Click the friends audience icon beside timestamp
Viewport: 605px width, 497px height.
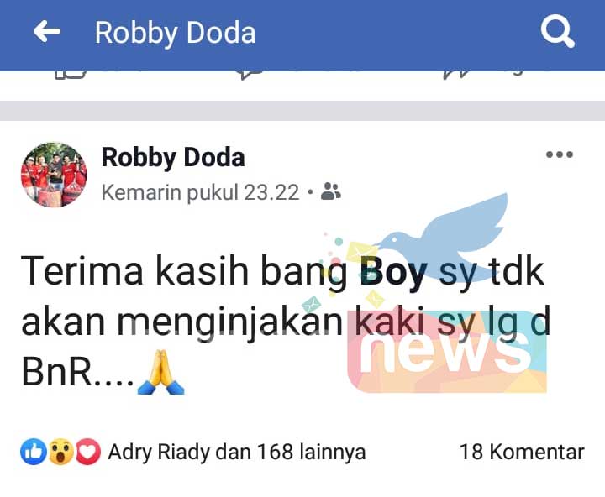click(331, 191)
